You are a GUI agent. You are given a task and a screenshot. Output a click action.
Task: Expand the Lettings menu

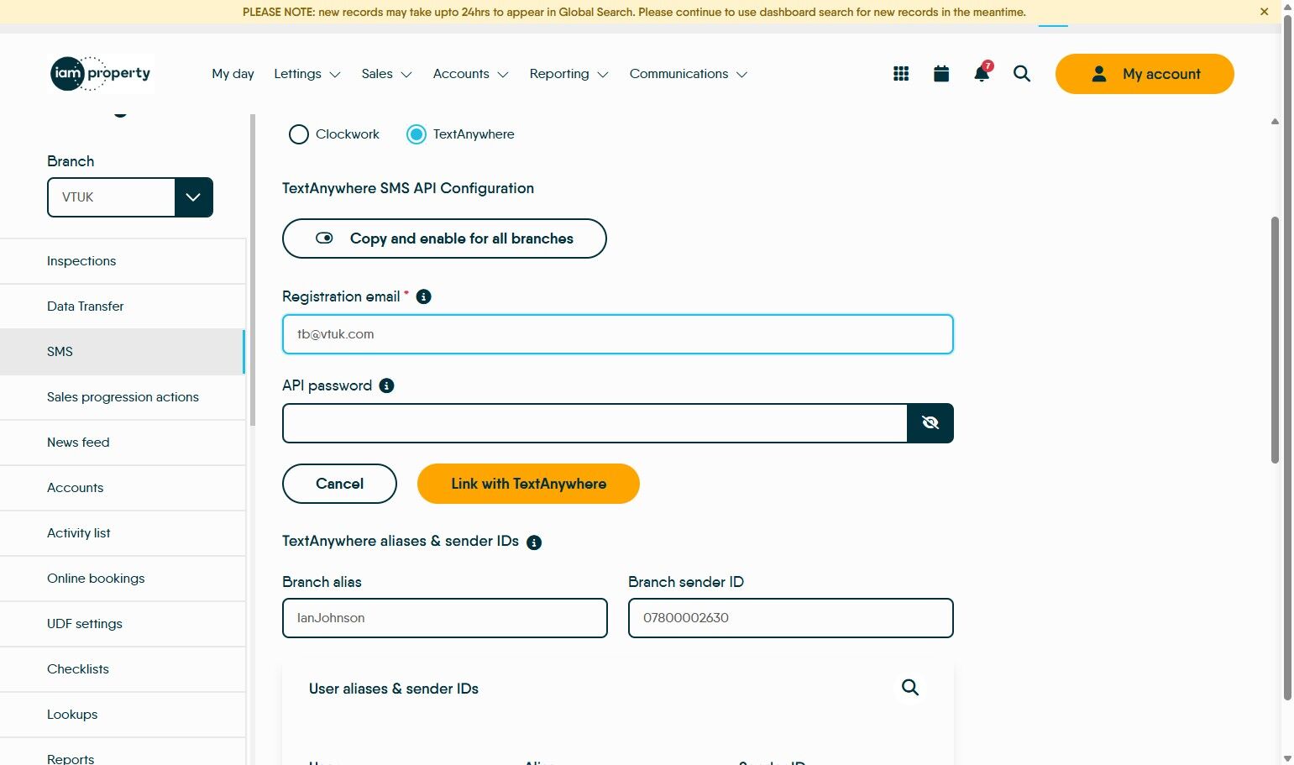(x=307, y=74)
